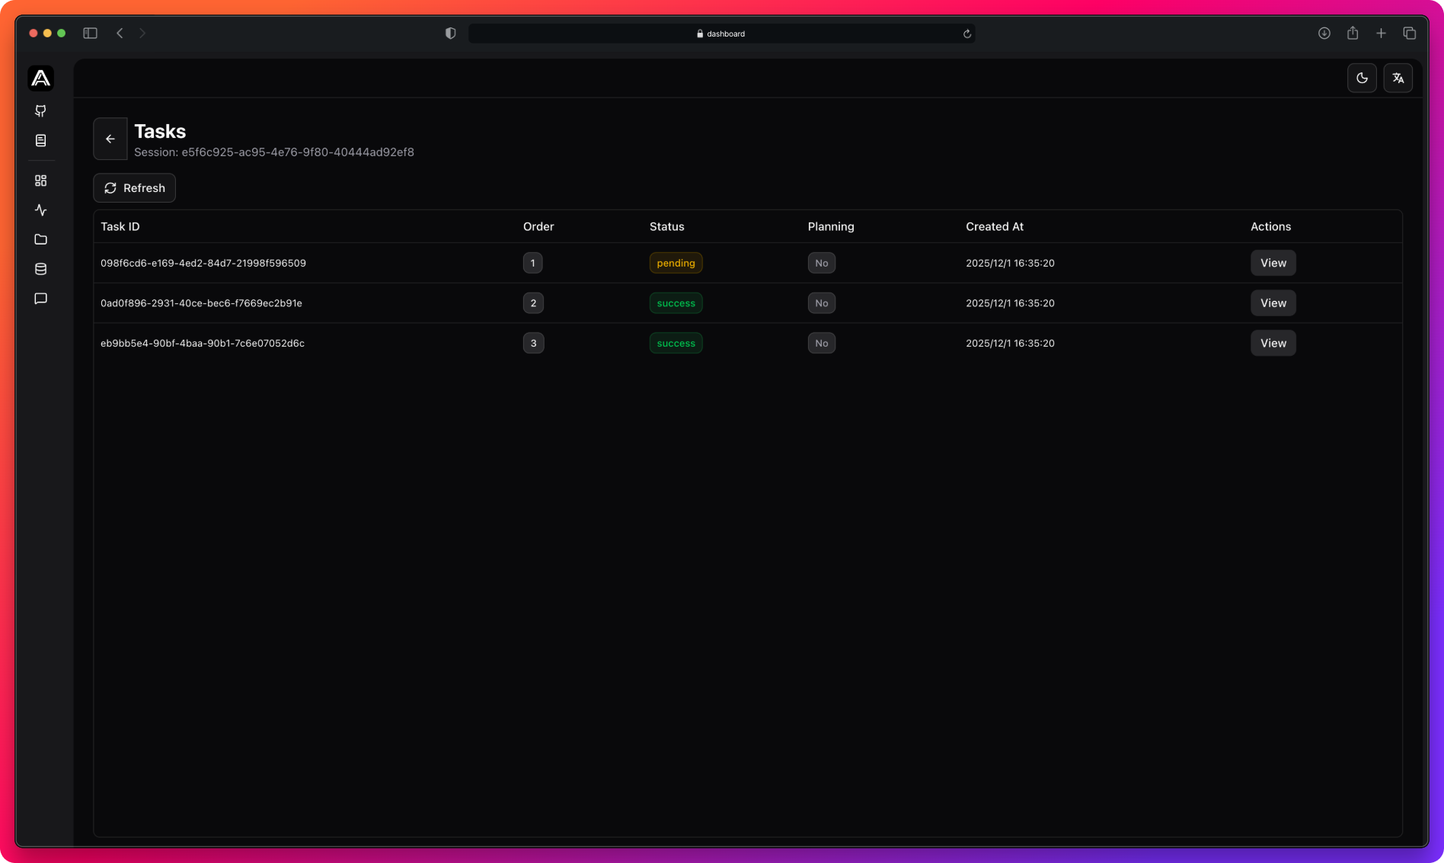Image resolution: width=1444 pixels, height=863 pixels.
Task: Open the files folder icon in sidebar
Action: [x=41, y=239]
